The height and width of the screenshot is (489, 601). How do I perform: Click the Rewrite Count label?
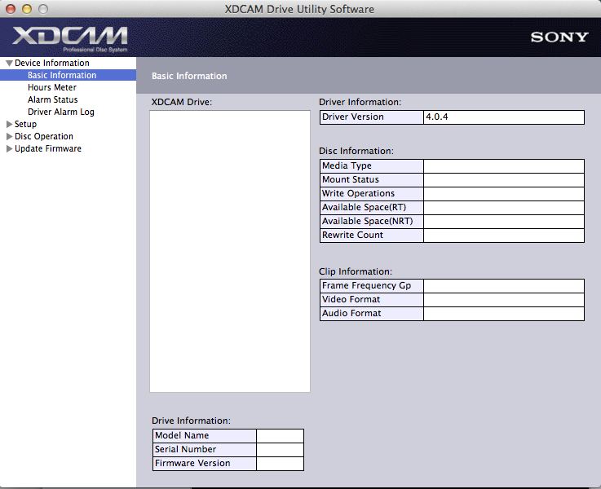[352, 235]
